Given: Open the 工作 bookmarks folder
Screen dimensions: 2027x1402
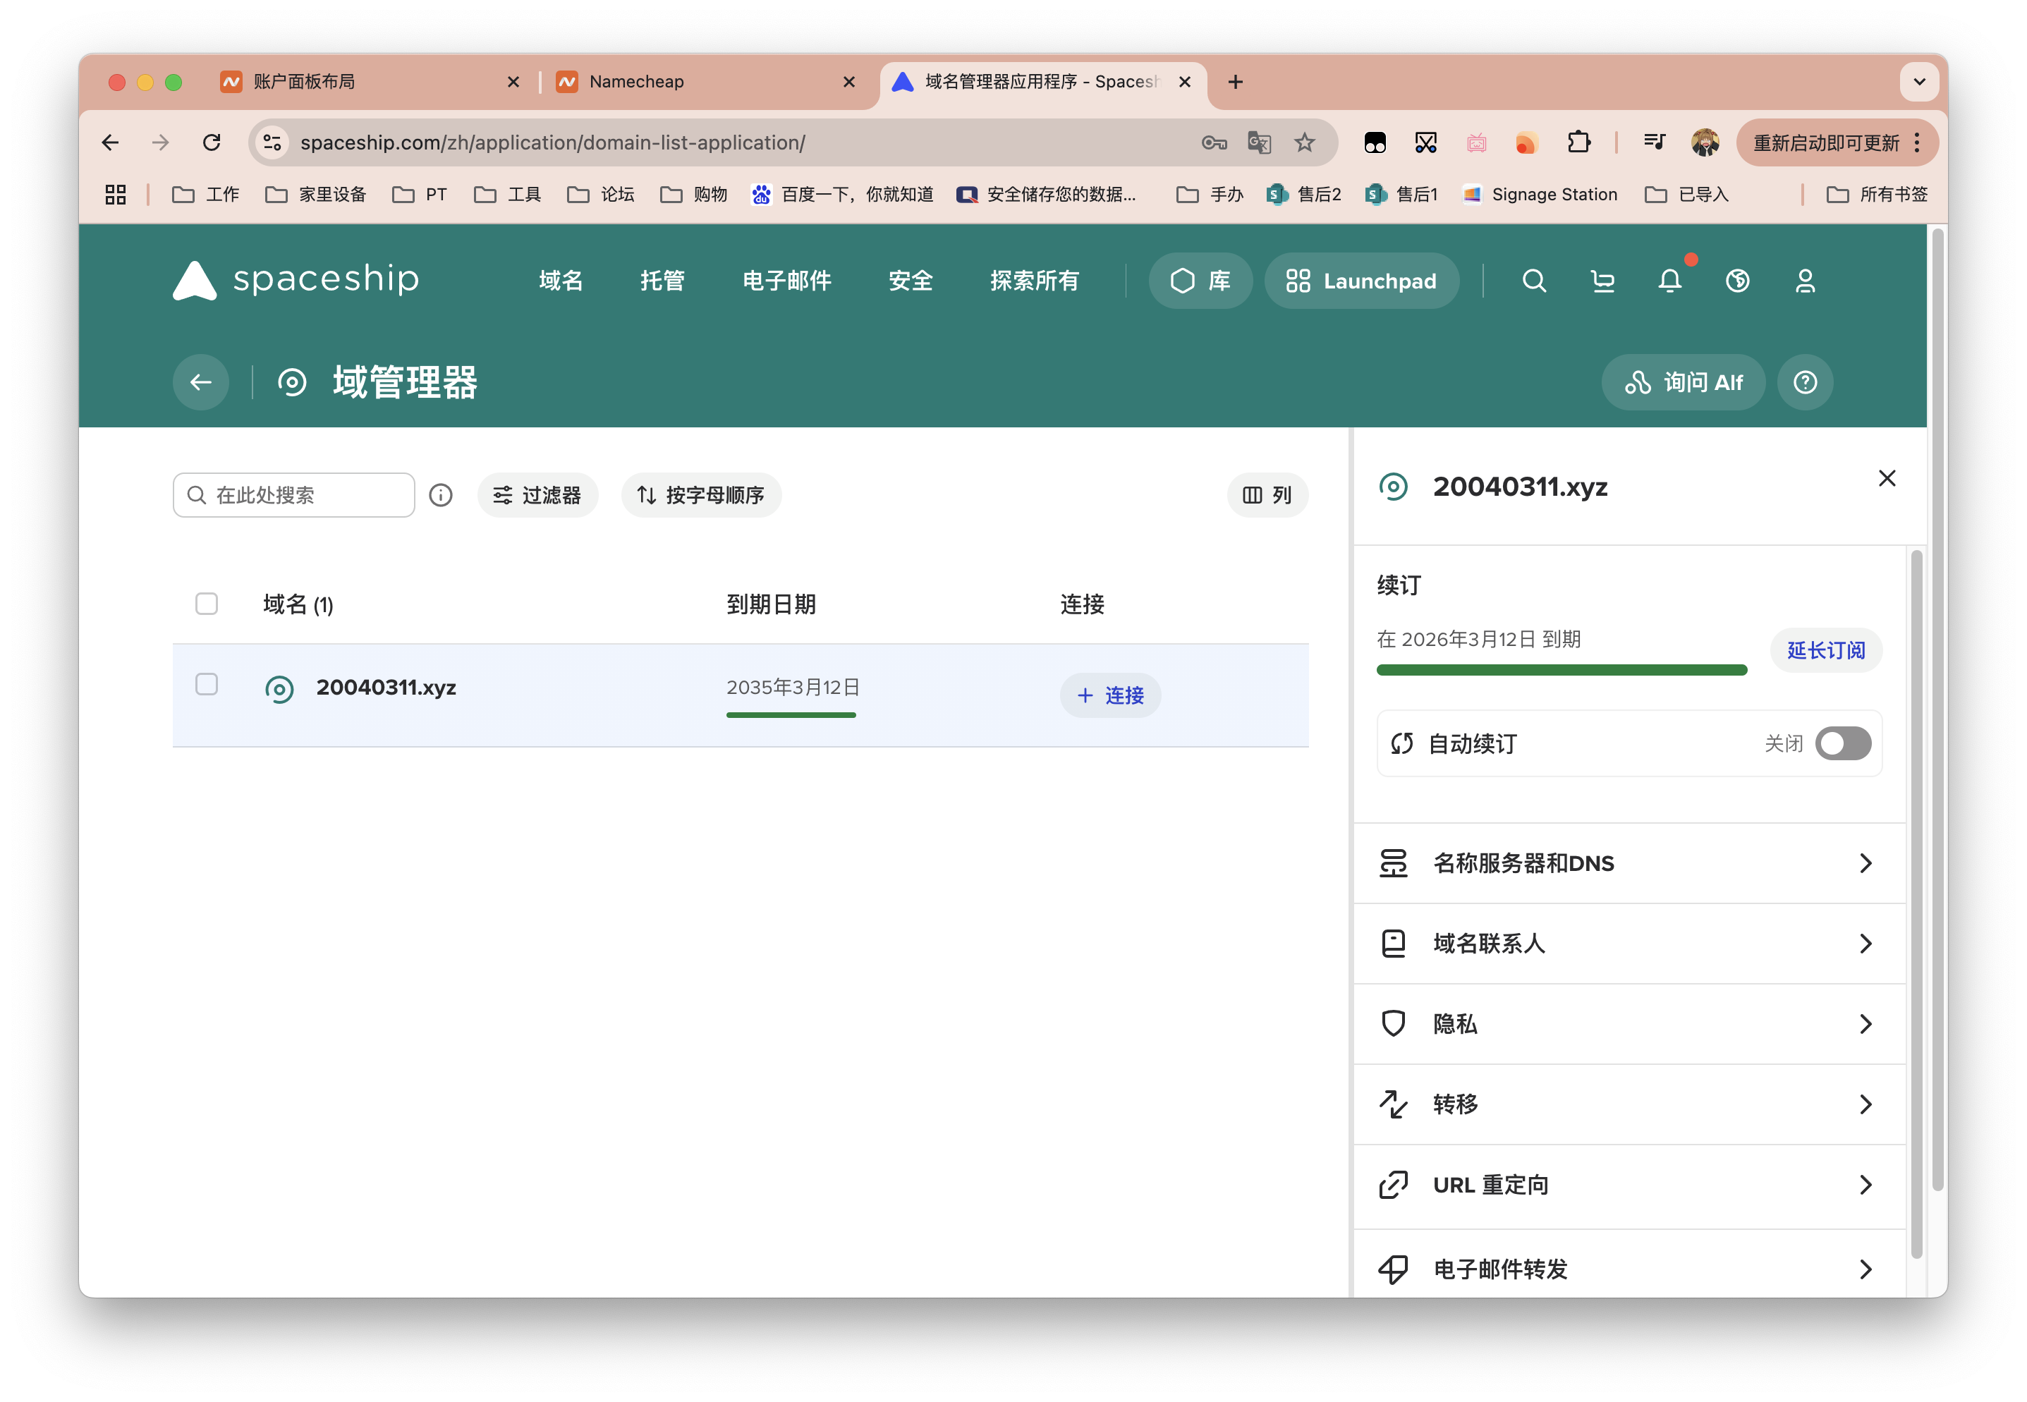Looking at the screenshot, I should click(x=205, y=194).
